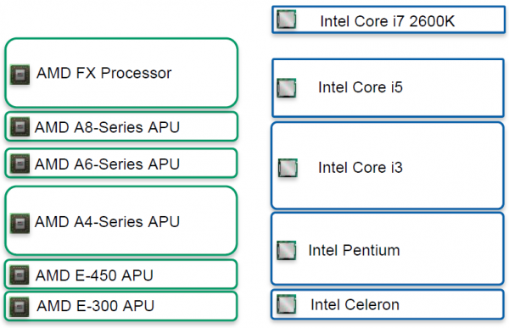Select the Intel Celeron text
509x328 pixels.
pos(355,304)
